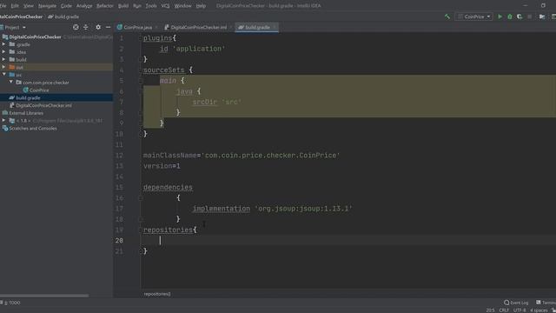Image resolution: width=556 pixels, height=313 pixels.
Task: Click UTF-8 encoding in status bar
Action: pos(520,310)
